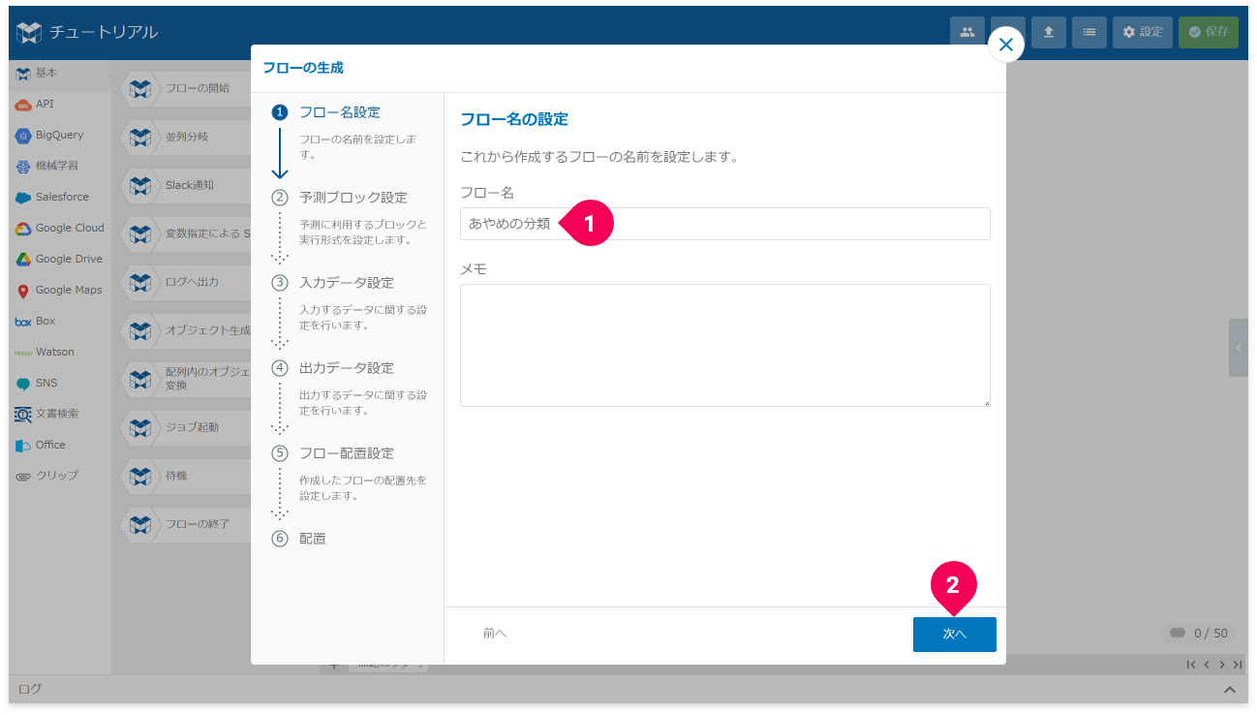Click the 文書検索 search icon

click(23, 414)
